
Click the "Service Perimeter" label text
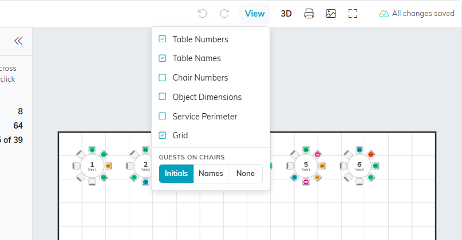point(205,117)
